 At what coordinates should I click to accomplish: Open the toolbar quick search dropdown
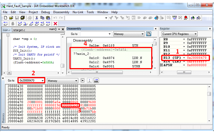point(106,18)
